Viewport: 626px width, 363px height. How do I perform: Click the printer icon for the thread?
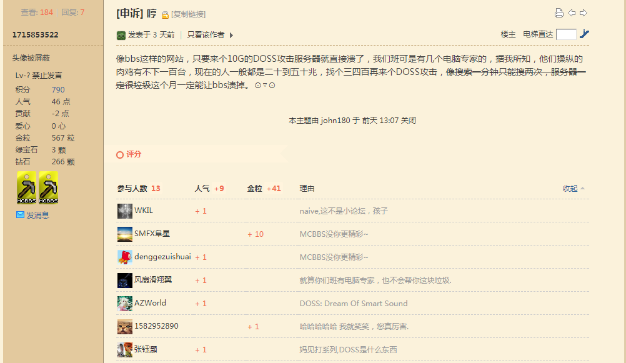559,13
